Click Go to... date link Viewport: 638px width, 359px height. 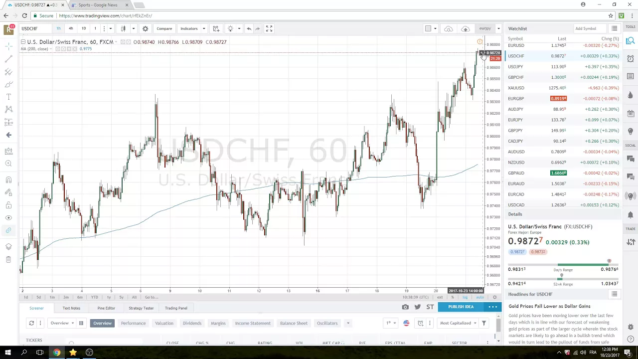tap(152, 297)
